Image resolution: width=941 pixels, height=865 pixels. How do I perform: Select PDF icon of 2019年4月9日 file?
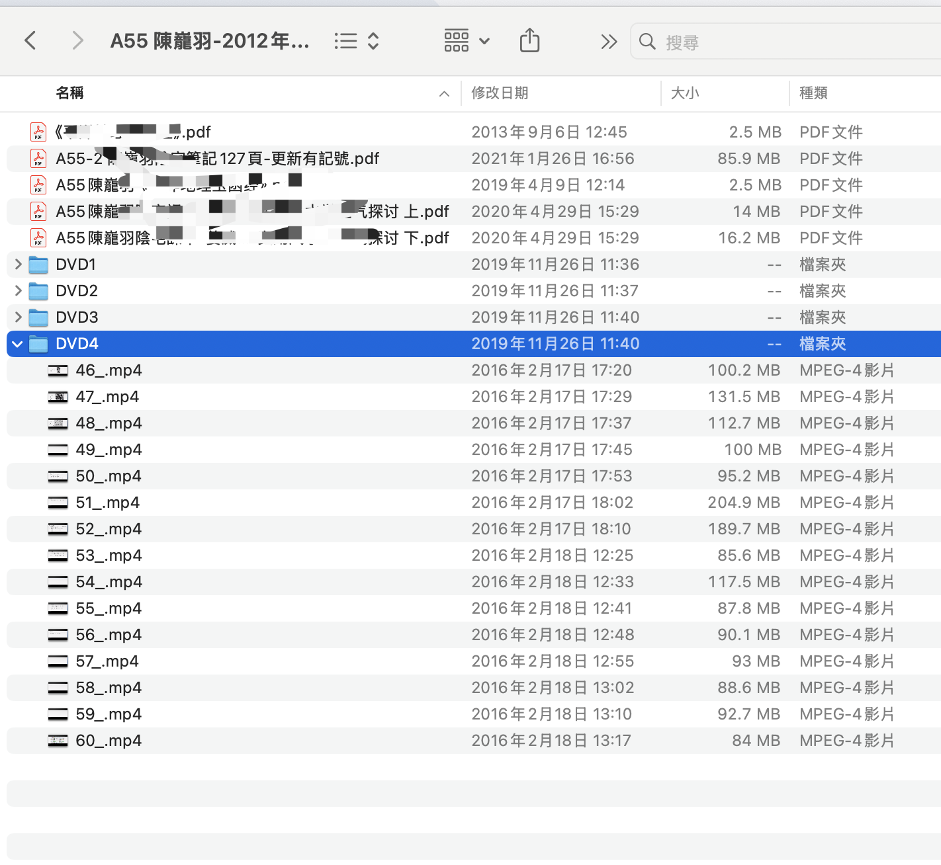coord(38,185)
